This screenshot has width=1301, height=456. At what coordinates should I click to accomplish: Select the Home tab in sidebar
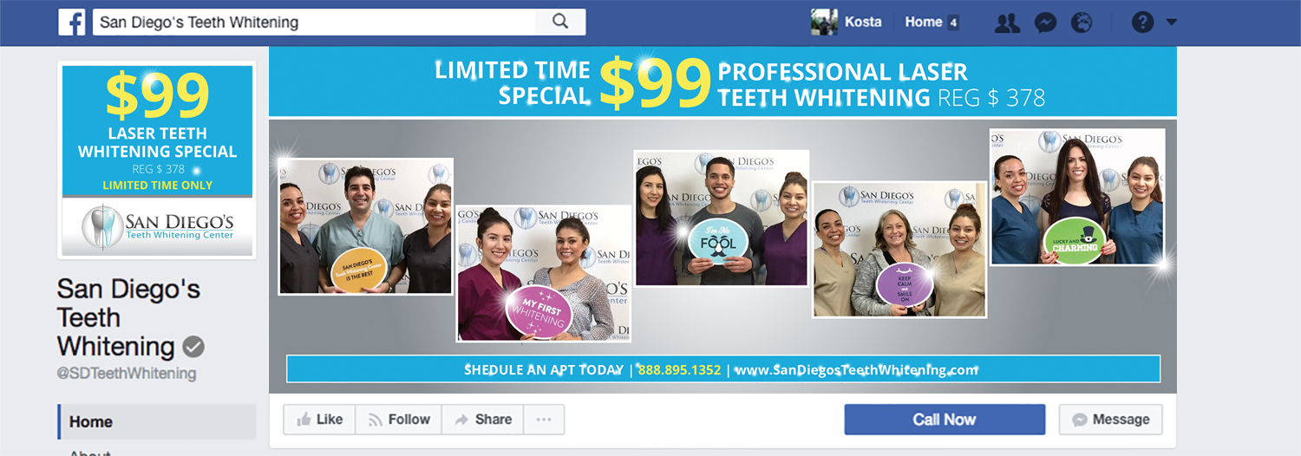coord(157,422)
